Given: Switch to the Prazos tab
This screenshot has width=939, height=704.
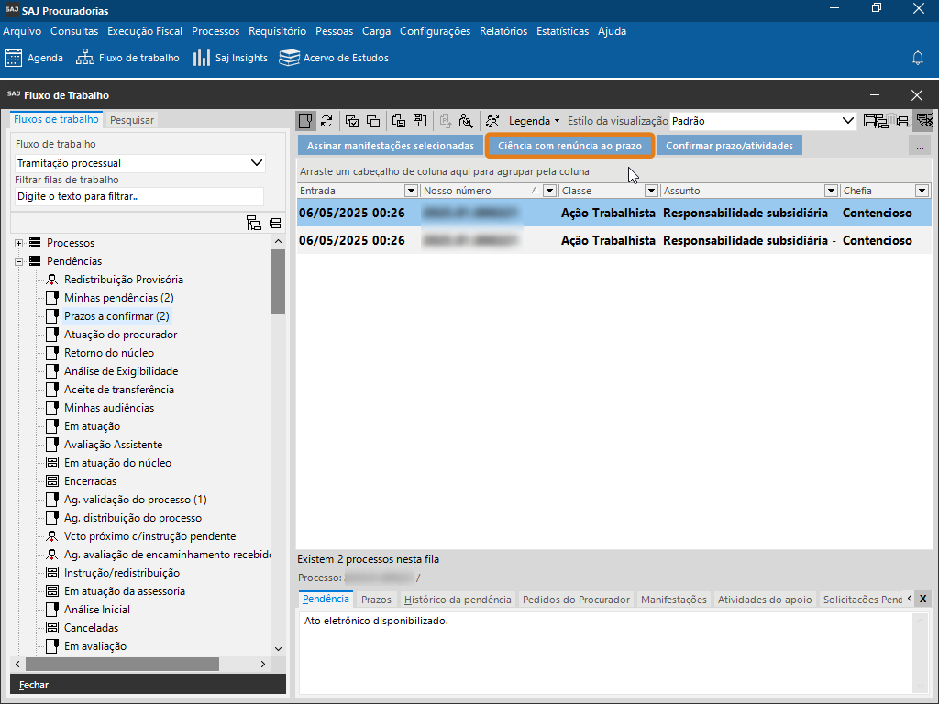Looking at the screenshot, I should 376,599.
